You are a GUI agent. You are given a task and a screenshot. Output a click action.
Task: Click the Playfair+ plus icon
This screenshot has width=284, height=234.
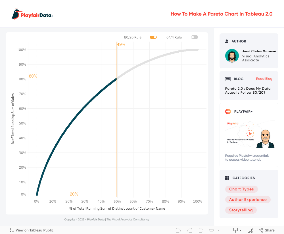[x=228, y=111]
